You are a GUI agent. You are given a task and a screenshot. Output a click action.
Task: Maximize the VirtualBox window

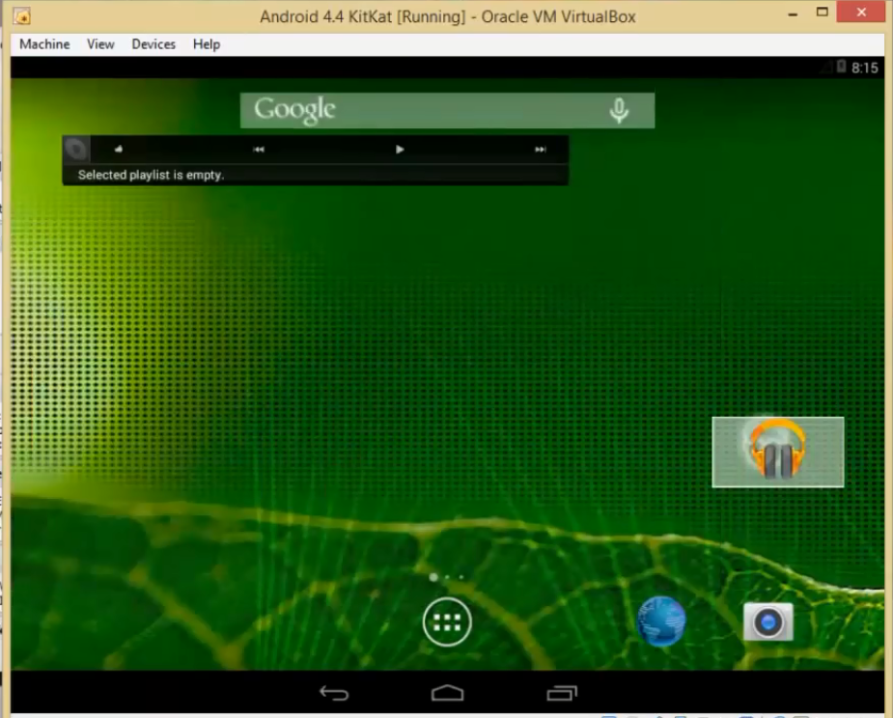822,12
